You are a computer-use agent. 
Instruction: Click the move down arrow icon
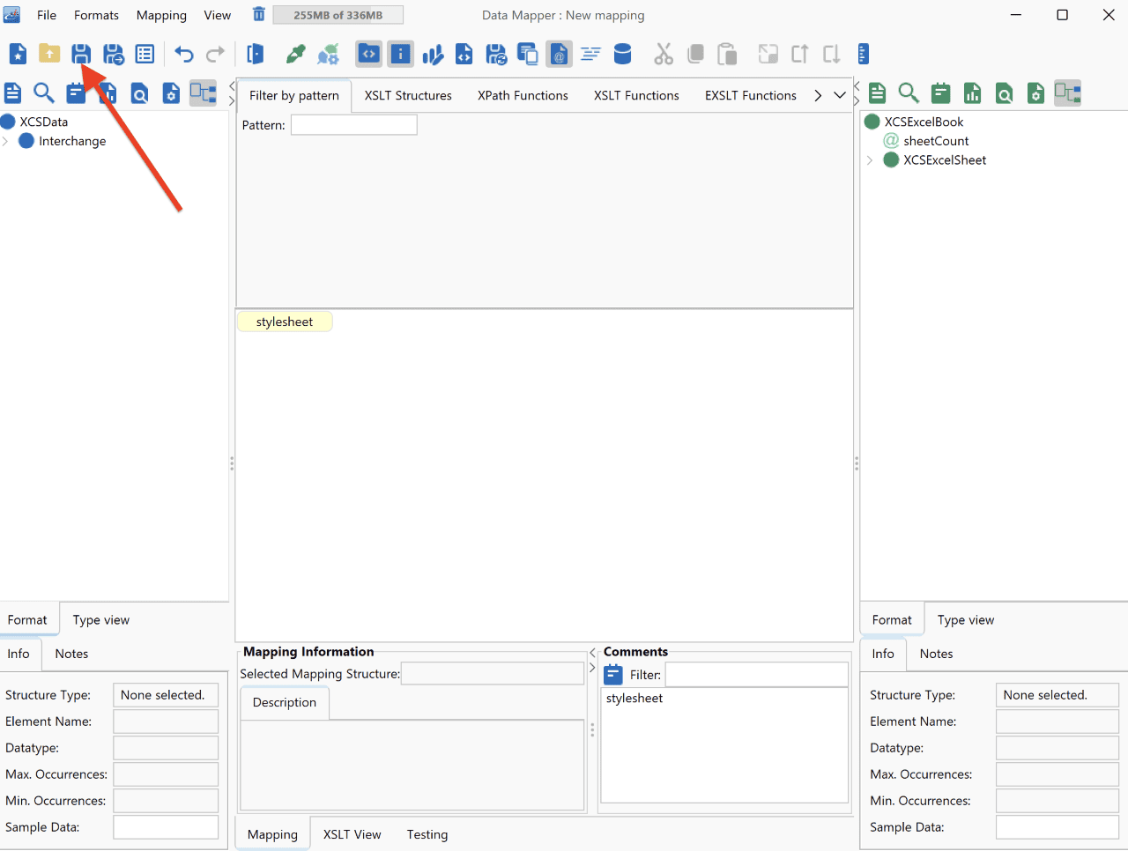tap(831, 54)
